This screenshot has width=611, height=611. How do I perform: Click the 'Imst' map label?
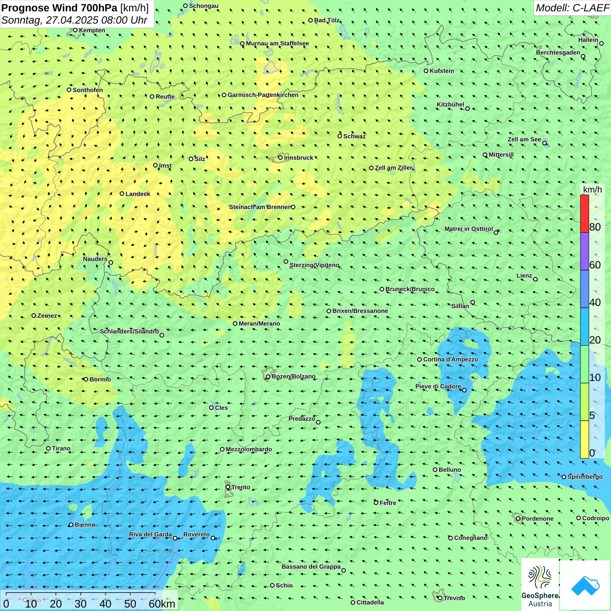(x=165, y=165)
